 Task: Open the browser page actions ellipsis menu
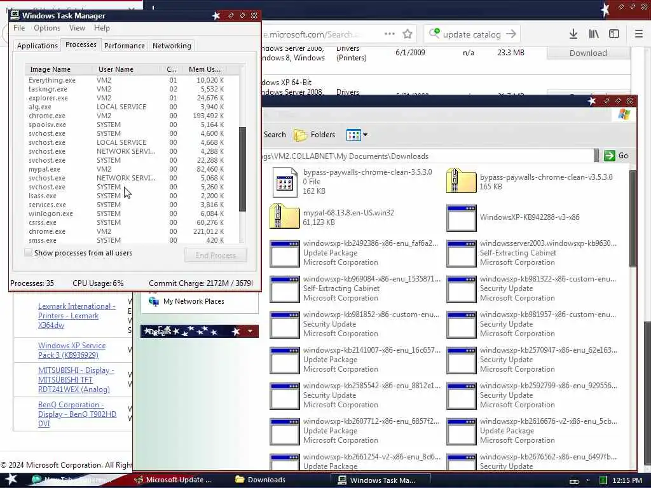[390, 34]
